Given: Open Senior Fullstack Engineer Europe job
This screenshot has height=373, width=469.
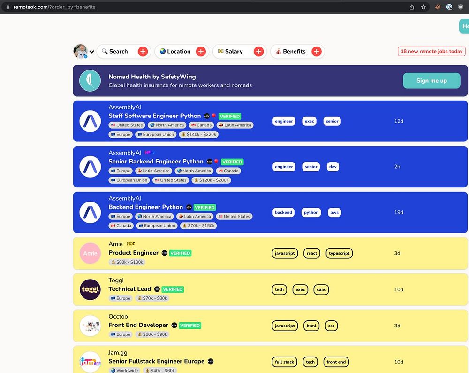Looking at the screenshot, I should (157, 361).
